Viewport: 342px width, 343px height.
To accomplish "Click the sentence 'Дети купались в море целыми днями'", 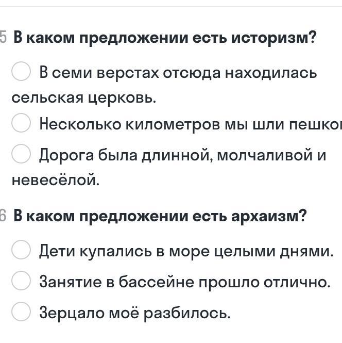I will (186, 251).
